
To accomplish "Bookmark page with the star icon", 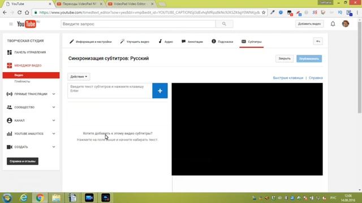I will pos(264,12).
